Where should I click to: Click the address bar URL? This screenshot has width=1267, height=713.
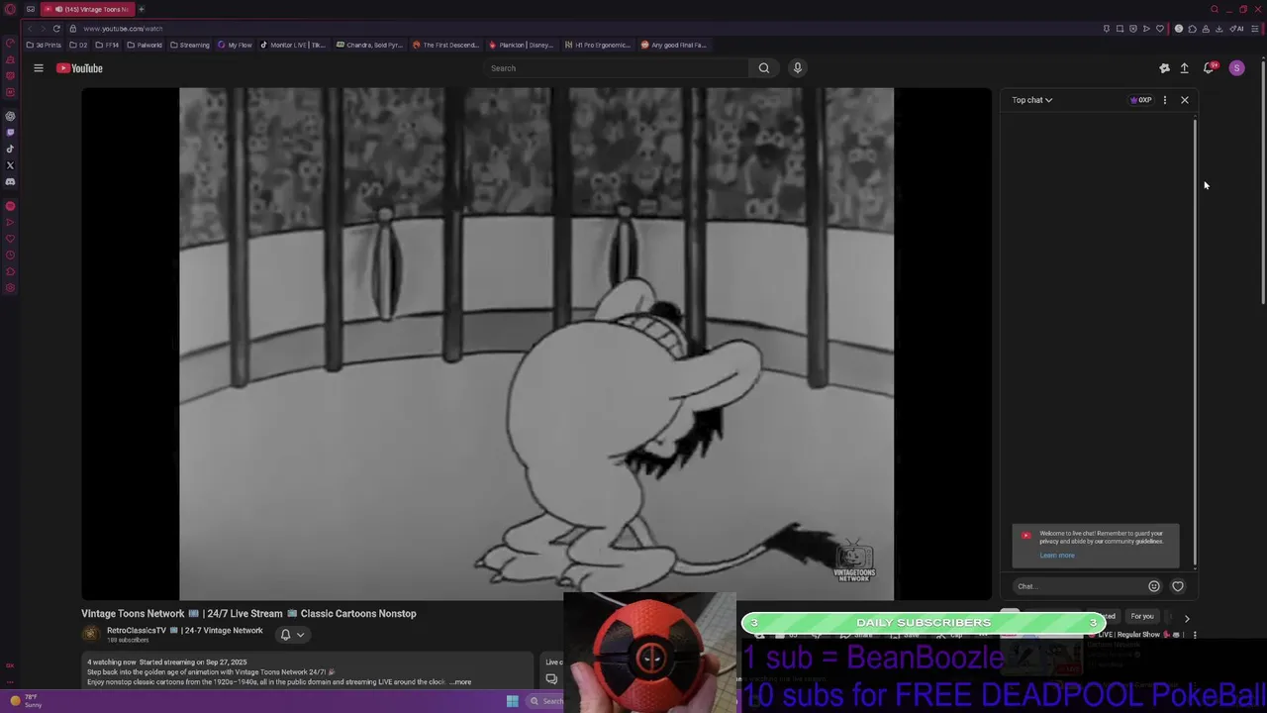tap(123, 29)
